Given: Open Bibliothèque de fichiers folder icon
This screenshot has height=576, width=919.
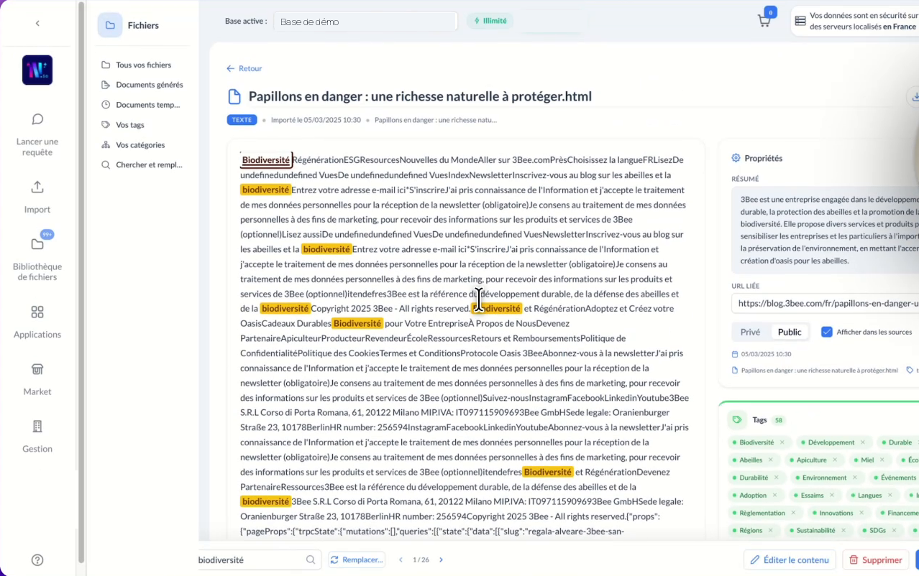Looking at the screenshot, I should [x=37, y=244].
